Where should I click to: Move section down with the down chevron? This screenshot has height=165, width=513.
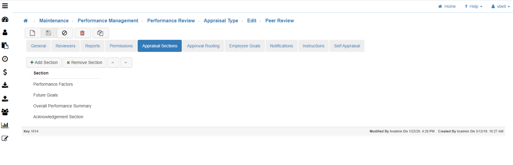click(x=126, y=63)
